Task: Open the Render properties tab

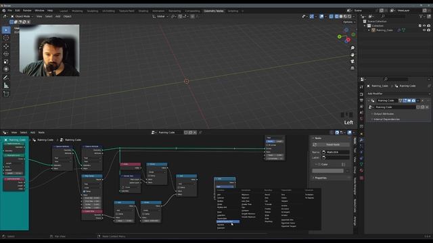Action: coord(361,94)
